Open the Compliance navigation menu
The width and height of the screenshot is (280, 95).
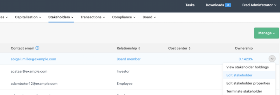(x=124, y=17)
